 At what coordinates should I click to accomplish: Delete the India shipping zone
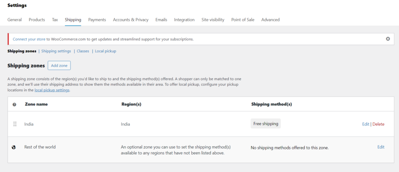pyautogui.click(x=378, y=124)
